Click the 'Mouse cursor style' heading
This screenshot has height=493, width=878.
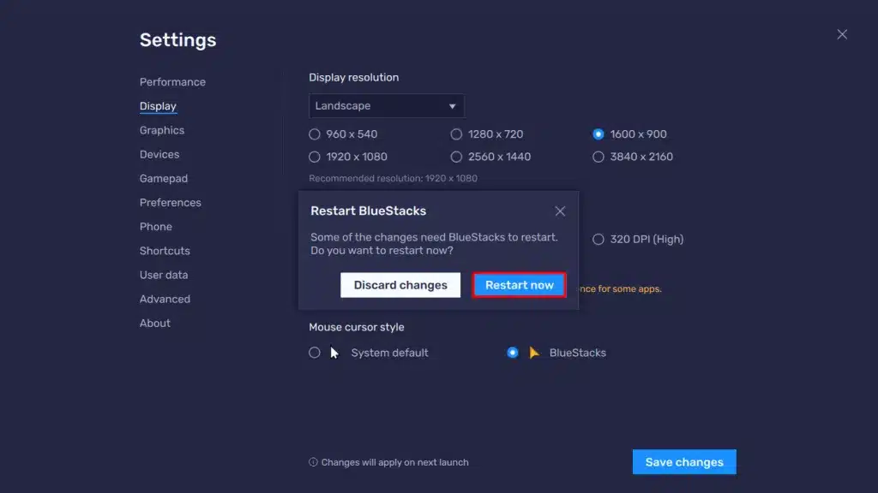click(x=356, y=327)
